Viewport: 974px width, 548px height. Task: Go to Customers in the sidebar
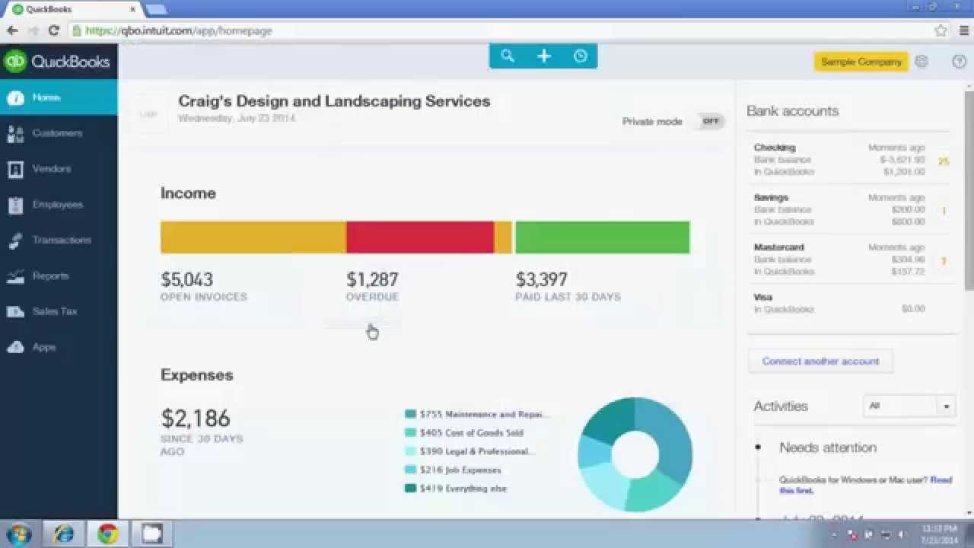(57, 133)
